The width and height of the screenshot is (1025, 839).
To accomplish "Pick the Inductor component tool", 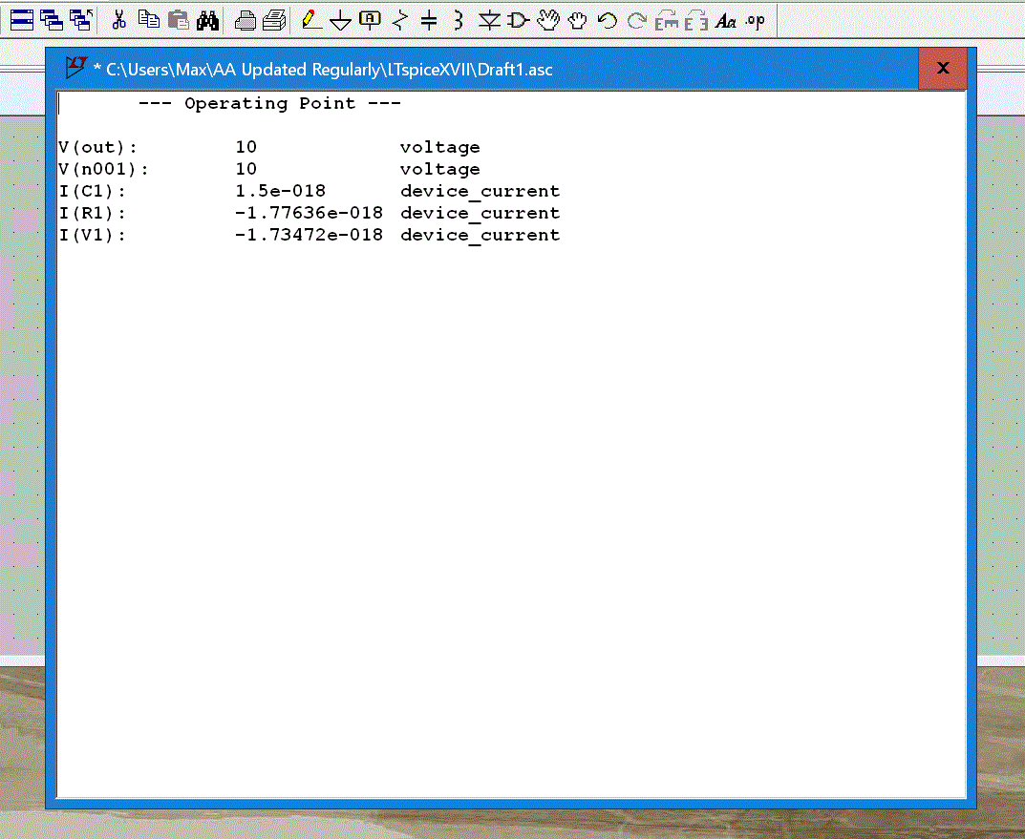I will point(459,20).
